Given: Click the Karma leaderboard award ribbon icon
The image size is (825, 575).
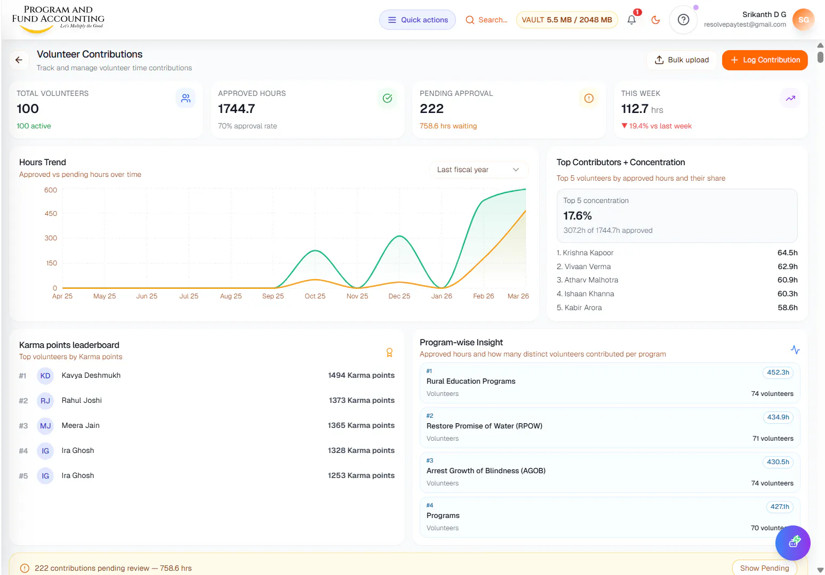Looking at the screenshot, I should tap(390, 352).
